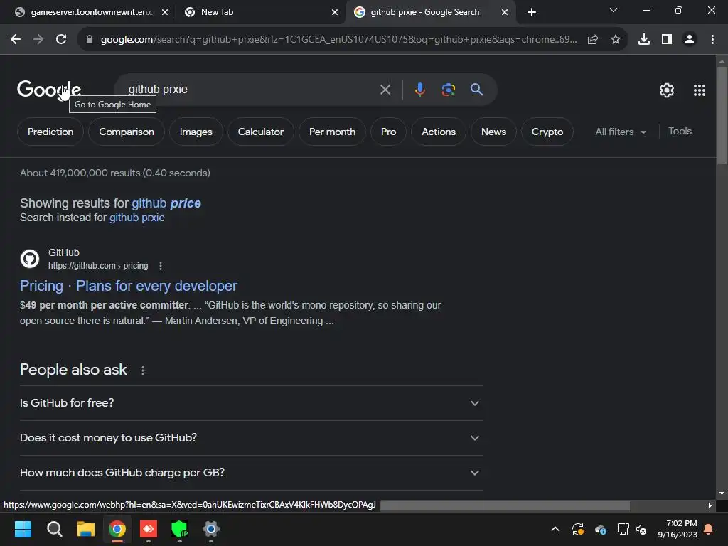The width and height of the screenshot is (728, 546).
Task: Open Windows Start menu
Action: [23, 529]
